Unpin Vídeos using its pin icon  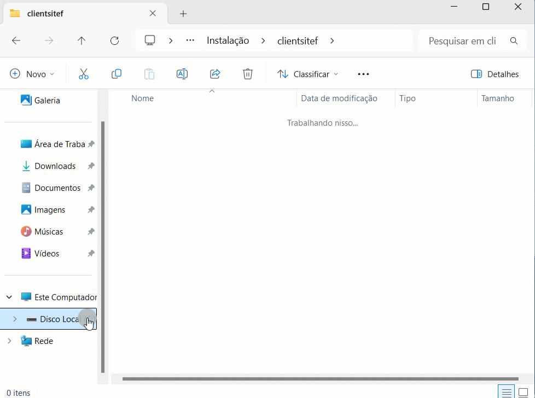(91, 253)
